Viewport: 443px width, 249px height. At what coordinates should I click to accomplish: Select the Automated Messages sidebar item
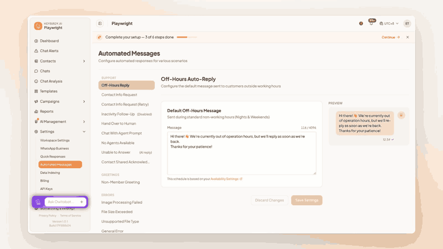60,164
